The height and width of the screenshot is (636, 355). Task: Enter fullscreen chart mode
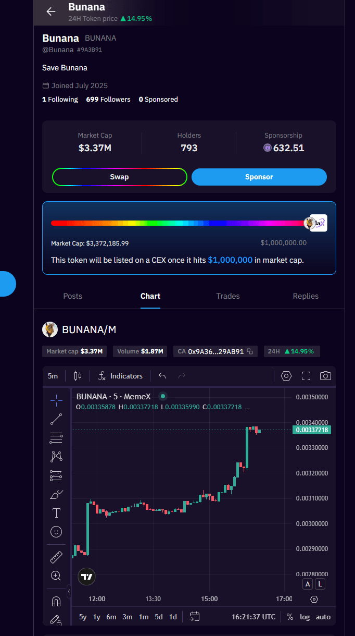[x=306, y=376]
